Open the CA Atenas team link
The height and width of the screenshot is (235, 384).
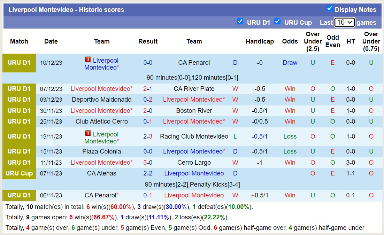click(102, 173)
